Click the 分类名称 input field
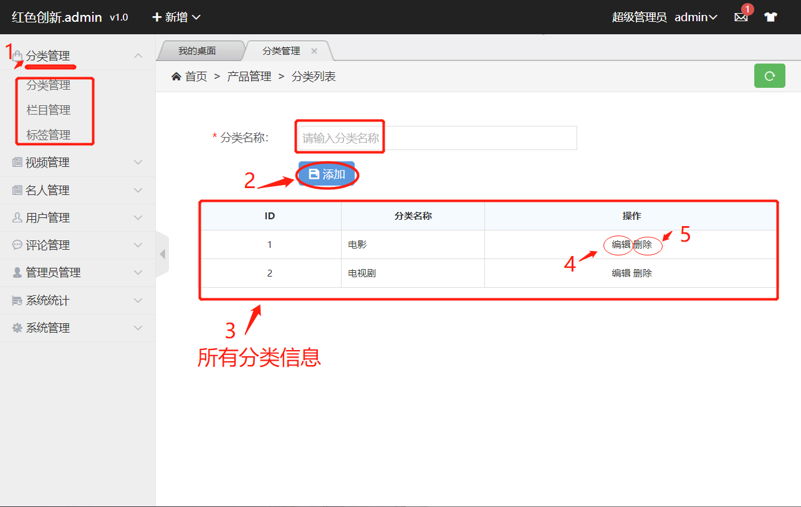 click(x=438, y=138)
